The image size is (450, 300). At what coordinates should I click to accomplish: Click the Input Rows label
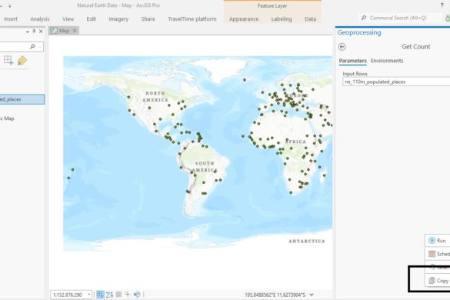[x=355, y=74]
